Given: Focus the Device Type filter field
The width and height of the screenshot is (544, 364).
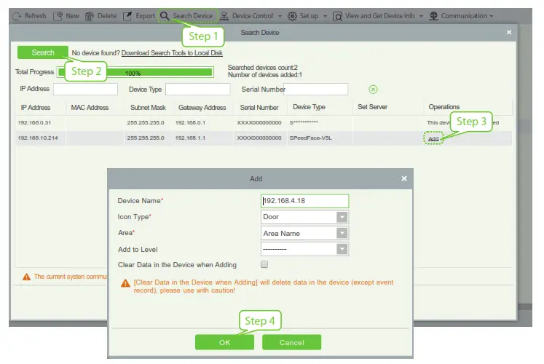Looking at the screenshot, I should 198,89.
